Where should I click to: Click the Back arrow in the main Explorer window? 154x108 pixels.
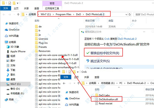4,15
